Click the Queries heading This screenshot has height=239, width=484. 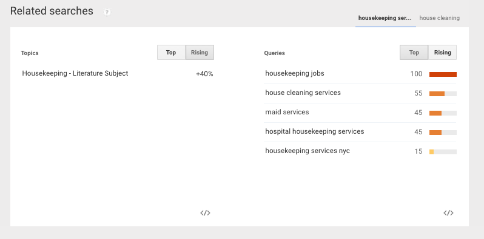(x=274, y=53)
